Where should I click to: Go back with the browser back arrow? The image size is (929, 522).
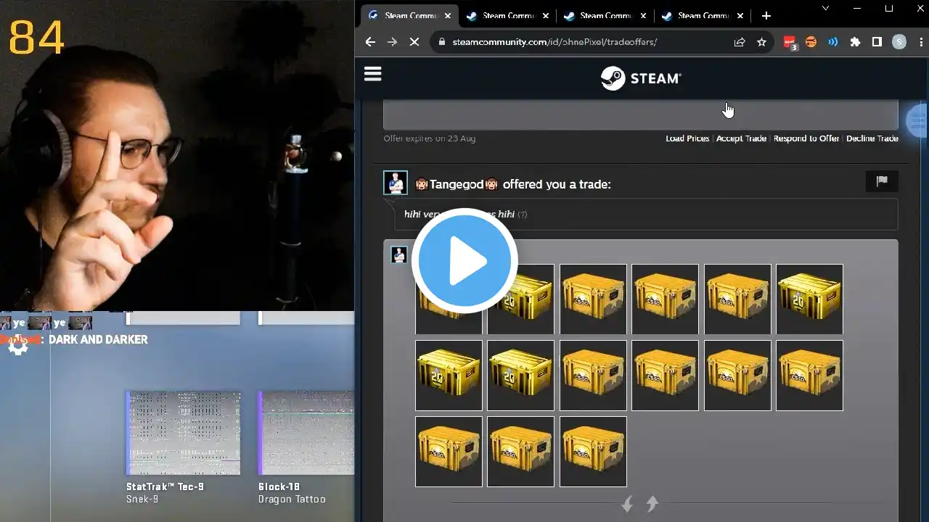click(x=370, y=42)
